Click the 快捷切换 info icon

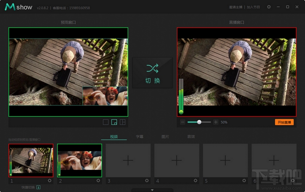(x=38, y=187)
